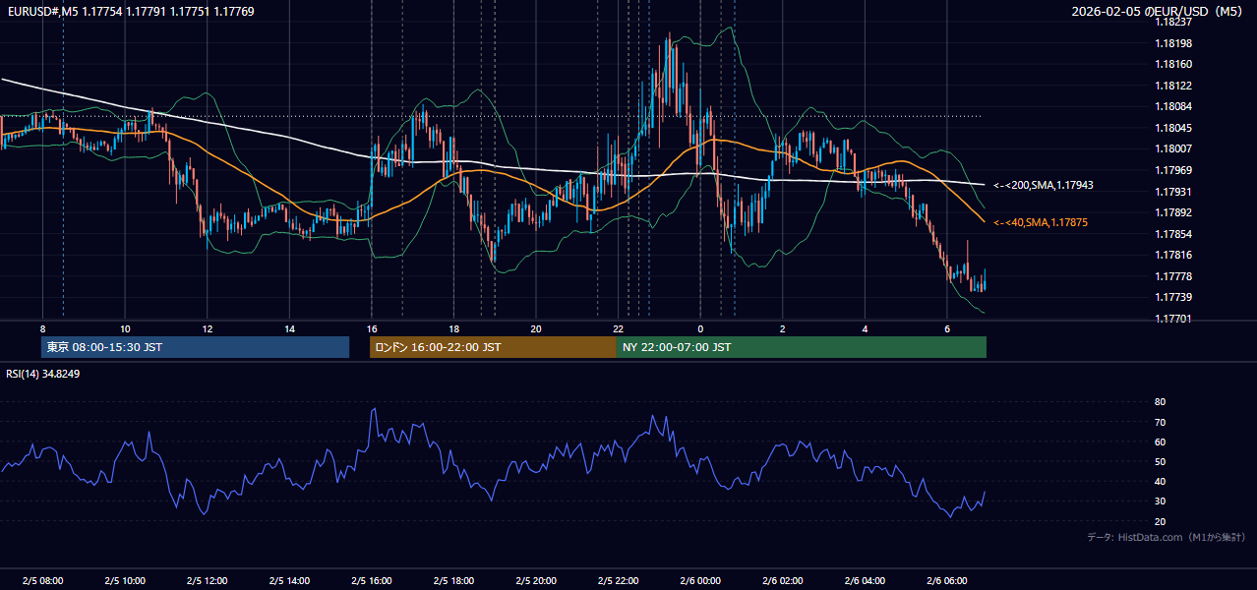Click the 2/5 20:00 time axis label
This screenshot has height=590, width=1257.
pyautogui.click(x=536, y=580)
